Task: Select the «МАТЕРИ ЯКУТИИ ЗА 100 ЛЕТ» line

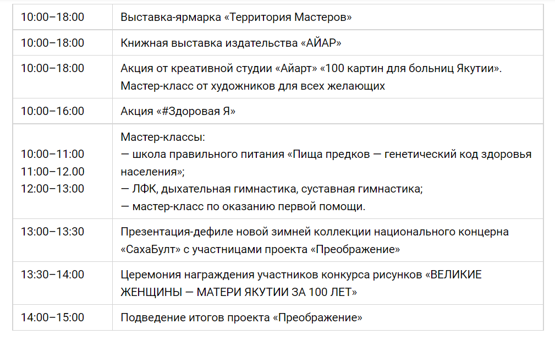Action: tap(239, 292)
